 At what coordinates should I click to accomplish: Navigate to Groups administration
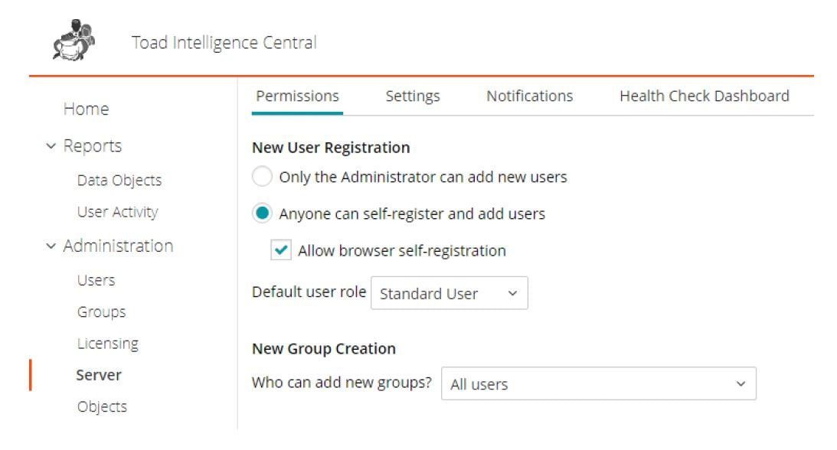[x=101, y=312]
